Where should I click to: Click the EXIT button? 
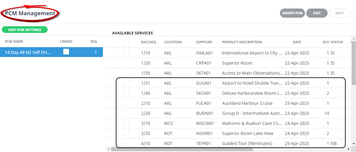[317, 13]
